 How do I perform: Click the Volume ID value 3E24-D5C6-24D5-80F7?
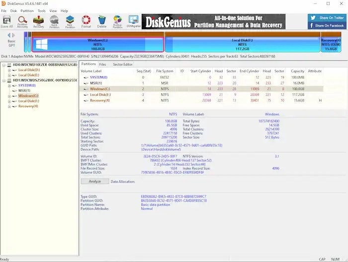click(160, 156)
